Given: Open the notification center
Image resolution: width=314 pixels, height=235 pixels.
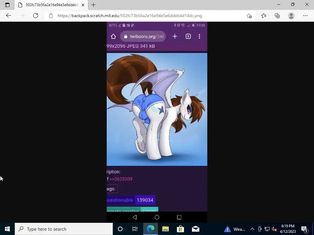Looking at the screenshot, I should [x=304, y=229].
